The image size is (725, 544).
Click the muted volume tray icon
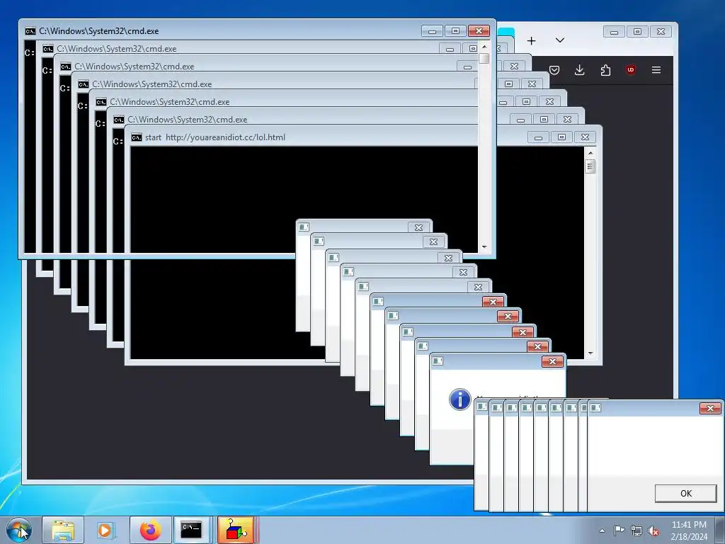click(653, 531)
